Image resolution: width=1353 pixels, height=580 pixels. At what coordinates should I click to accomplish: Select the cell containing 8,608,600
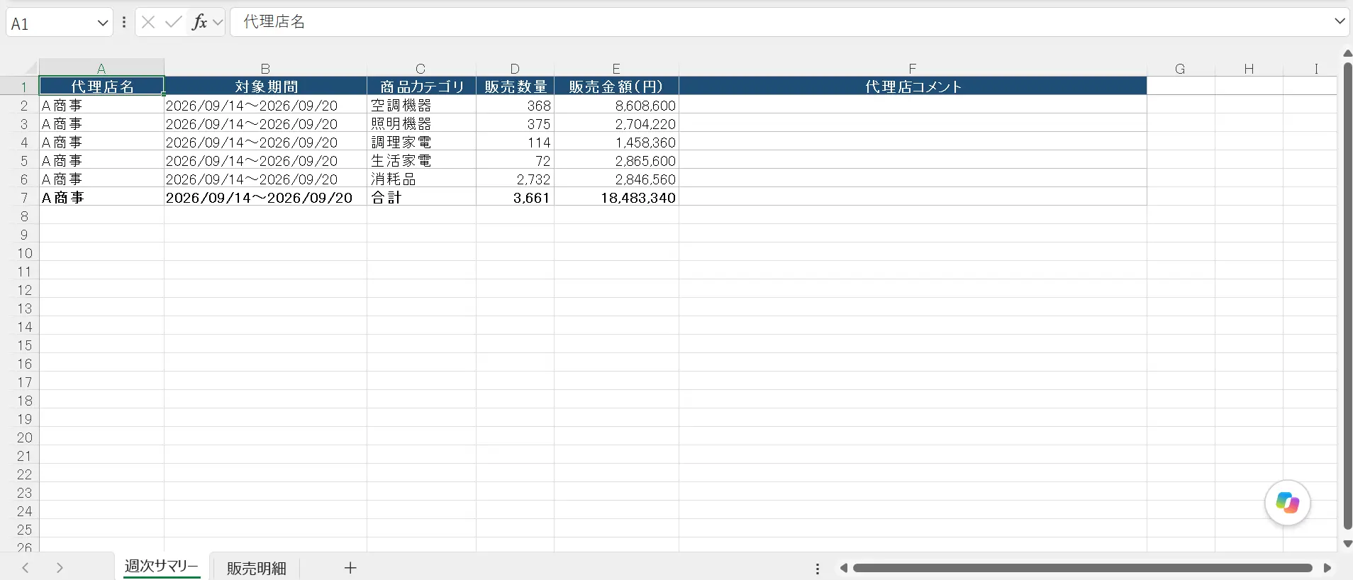click(616, 105)
